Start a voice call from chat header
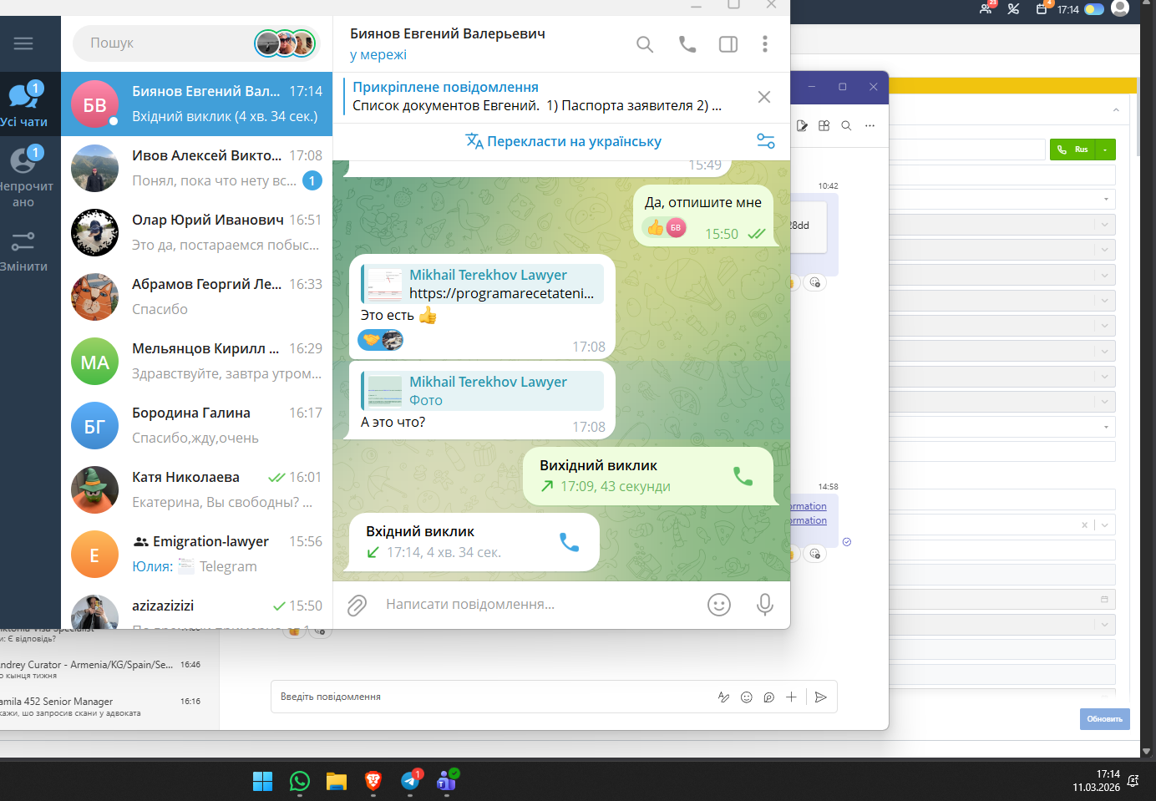Viewport: 1156px width, 801px height. [687, 44]
